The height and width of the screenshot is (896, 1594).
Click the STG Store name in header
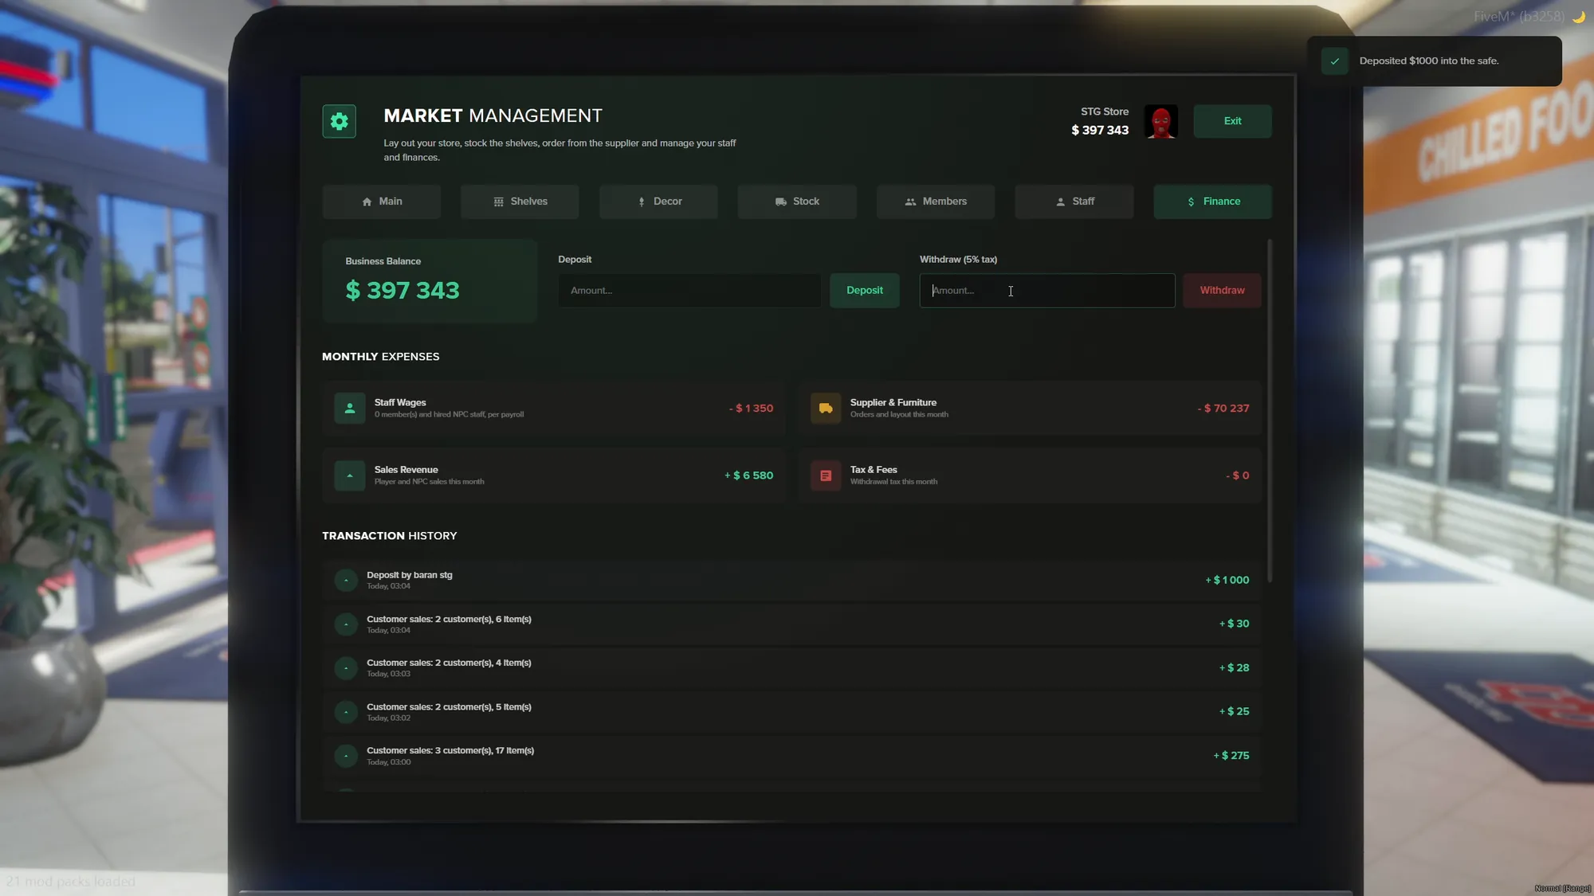(1105, 112)
